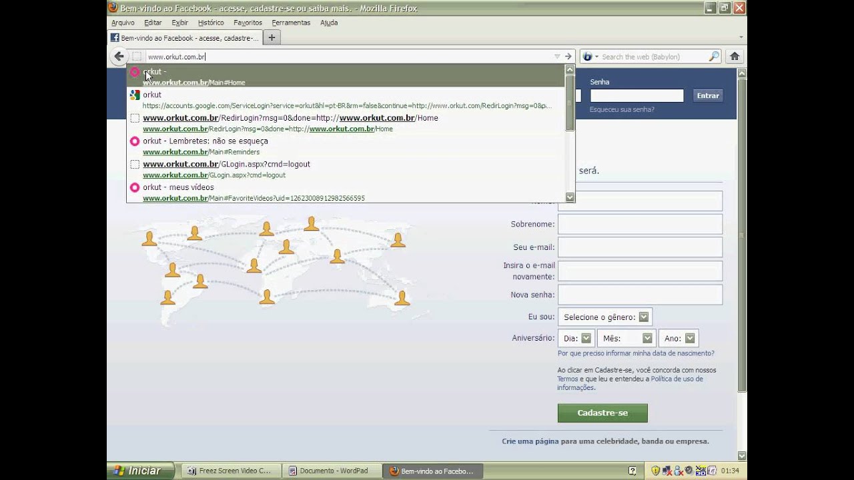Click the help question mark icon on the taskbar
The height and width of the screenshot is (480, 854).
(x=632, y=471)
